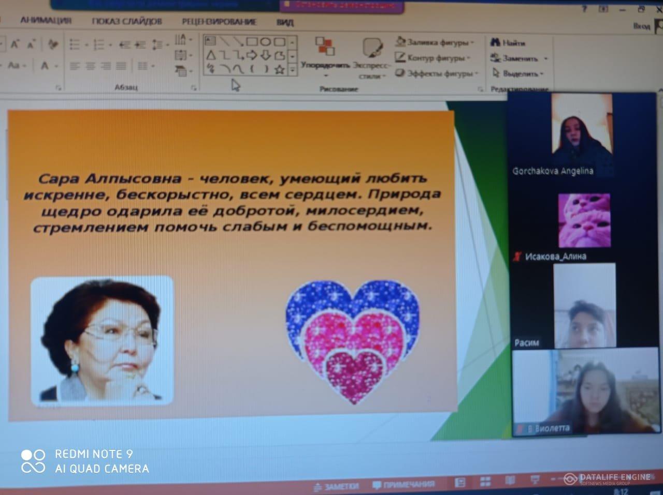The image size is (663, 495).
Task: Choose the right arrow shape
Action: 252,55
